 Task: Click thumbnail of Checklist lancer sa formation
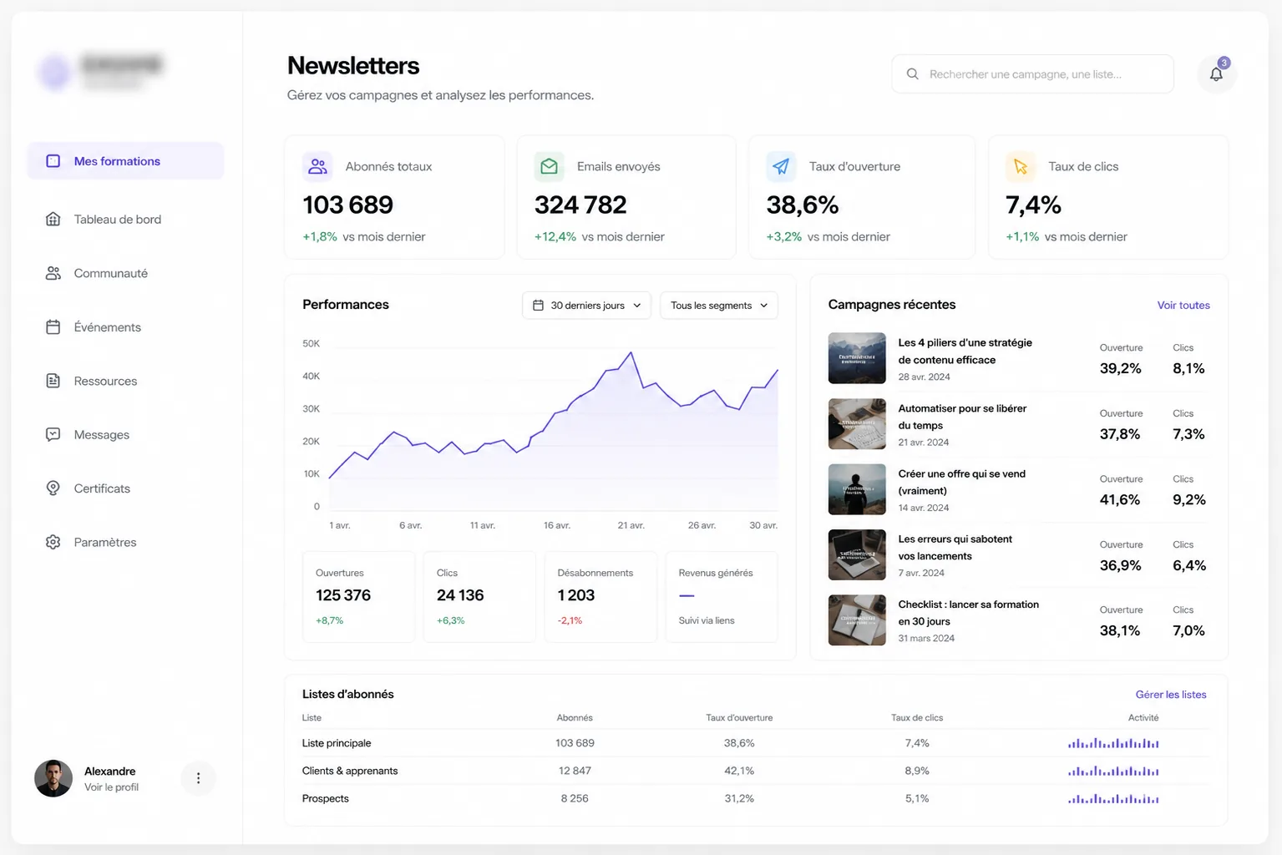coord(857,620)
